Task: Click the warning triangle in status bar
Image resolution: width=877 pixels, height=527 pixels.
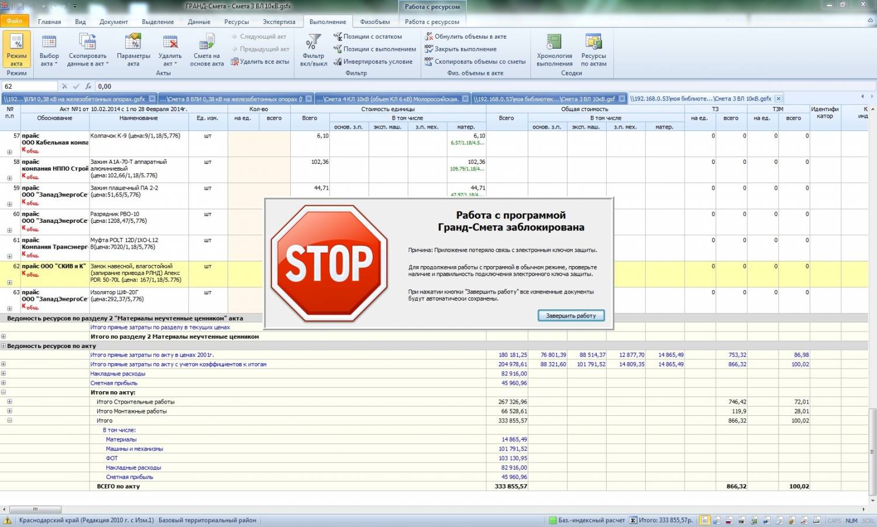Action: [7, 521]
